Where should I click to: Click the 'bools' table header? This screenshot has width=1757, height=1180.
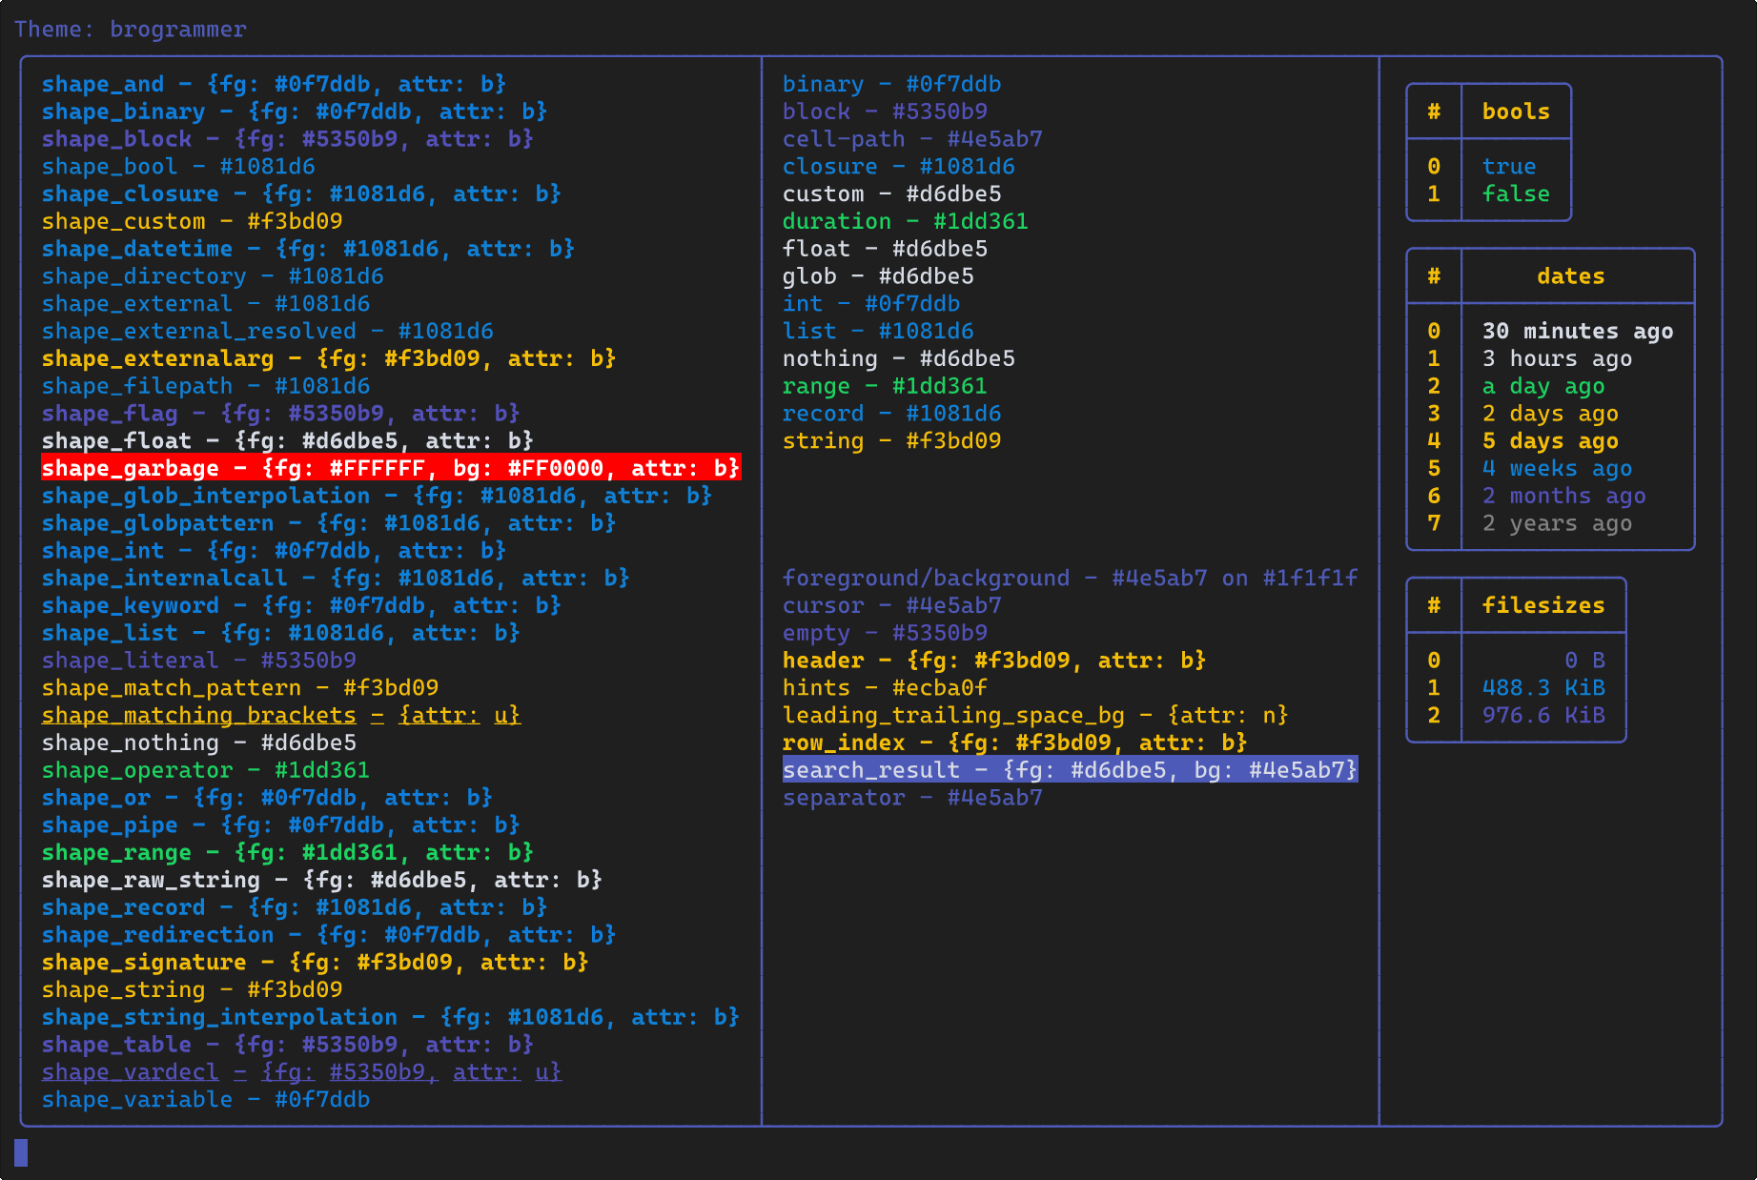click(1516, 112)
